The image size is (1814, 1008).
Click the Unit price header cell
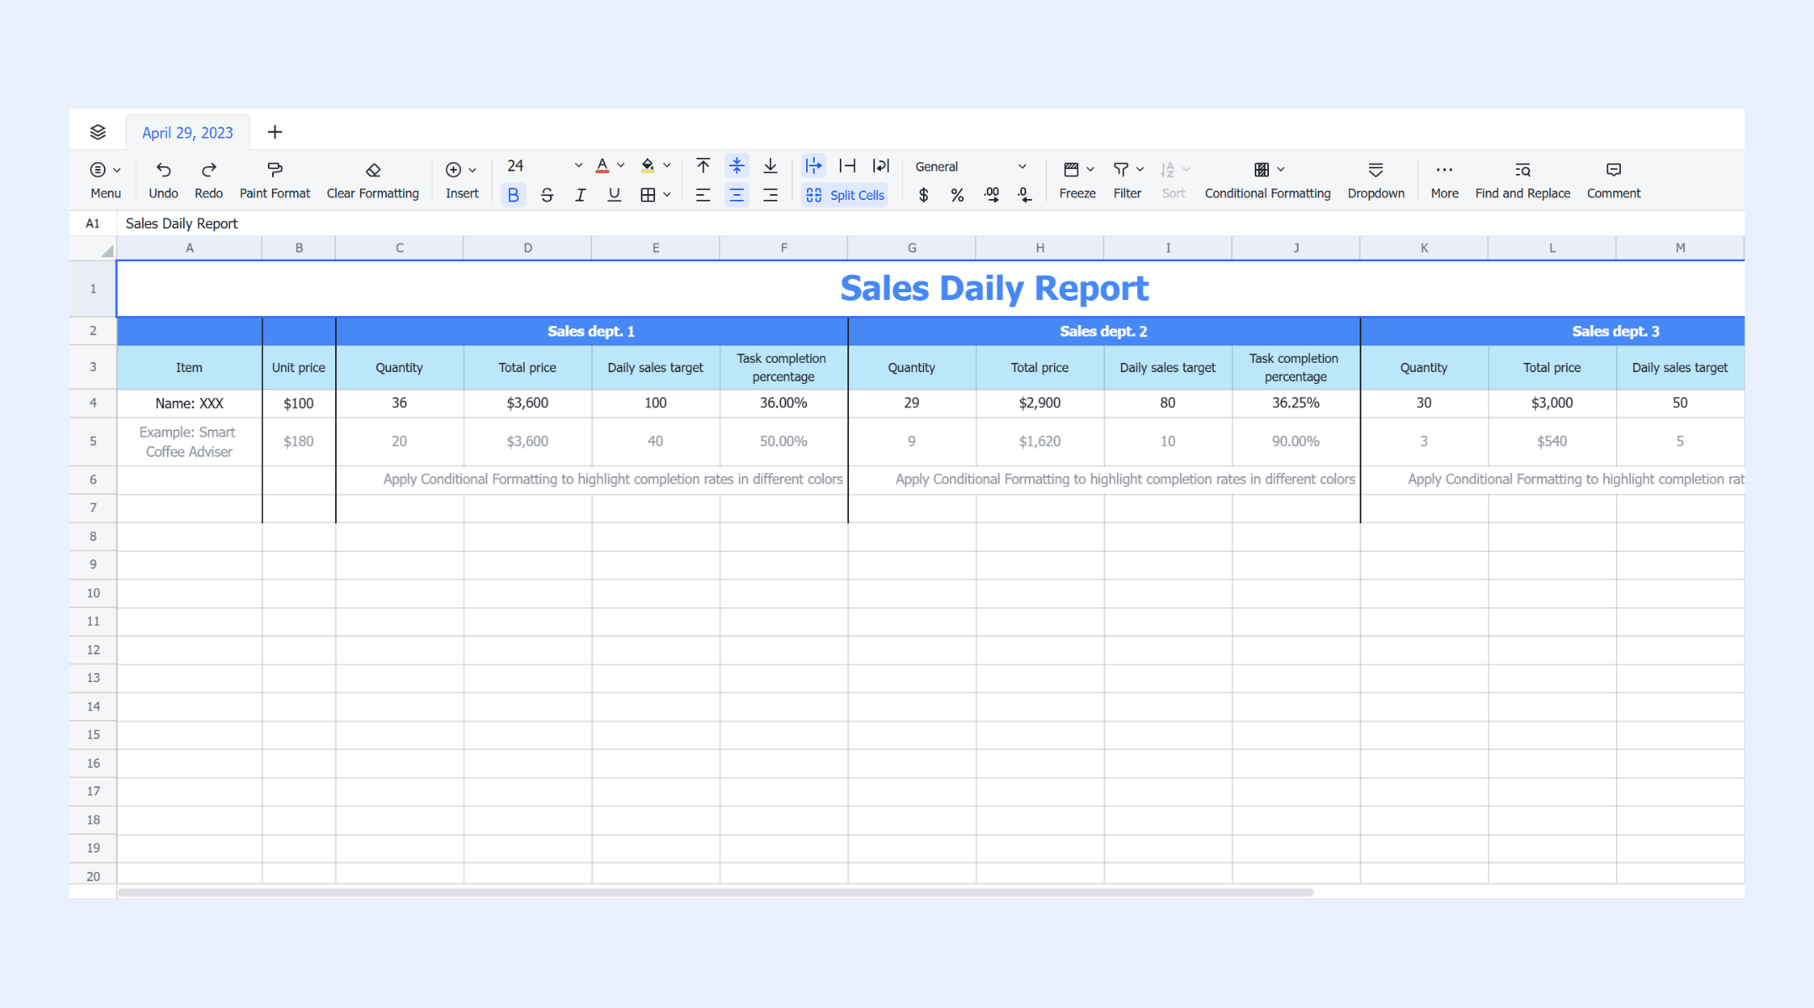[x=299, y=368]
